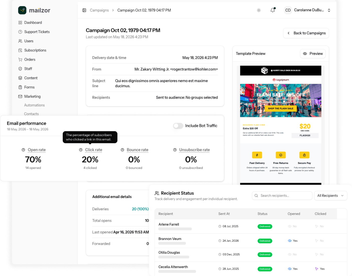Click the Recipient column header

pos(166,214)
